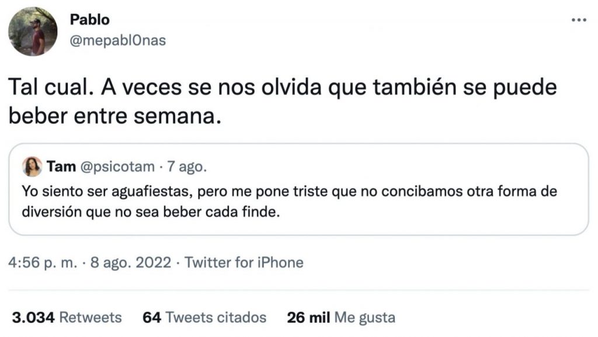Image resolution: width=598 pixels, height=337 pixels.
Task: Click the name Tam in quoted tweet
Action: point(61,167)
